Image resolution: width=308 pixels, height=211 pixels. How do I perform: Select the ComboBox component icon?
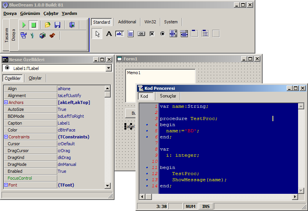click(x=184, y=34)
